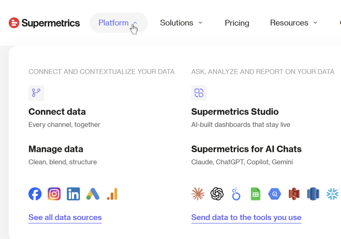
Task: Open Supermetrics Studio
Action: 235,112
